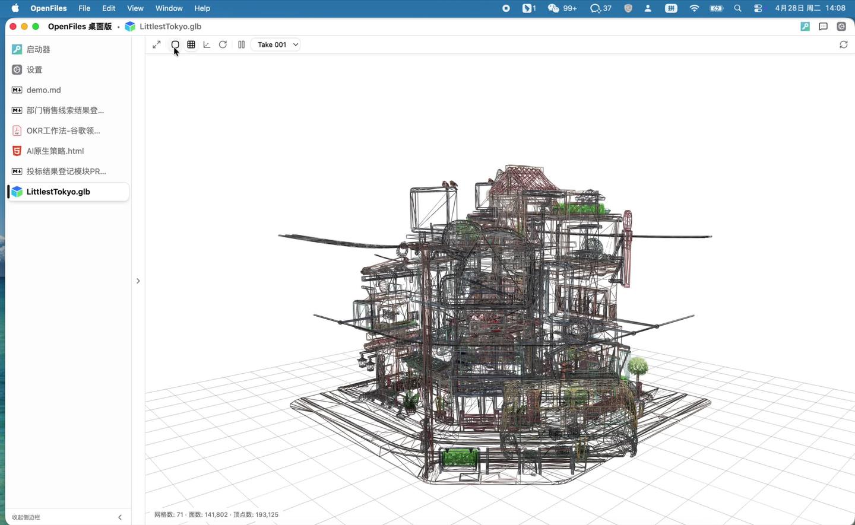
Task: Open the File menu
Action: click(x=84, y=8)
